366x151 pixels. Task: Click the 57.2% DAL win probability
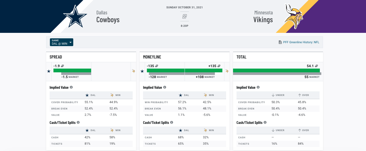coord(182,102)
